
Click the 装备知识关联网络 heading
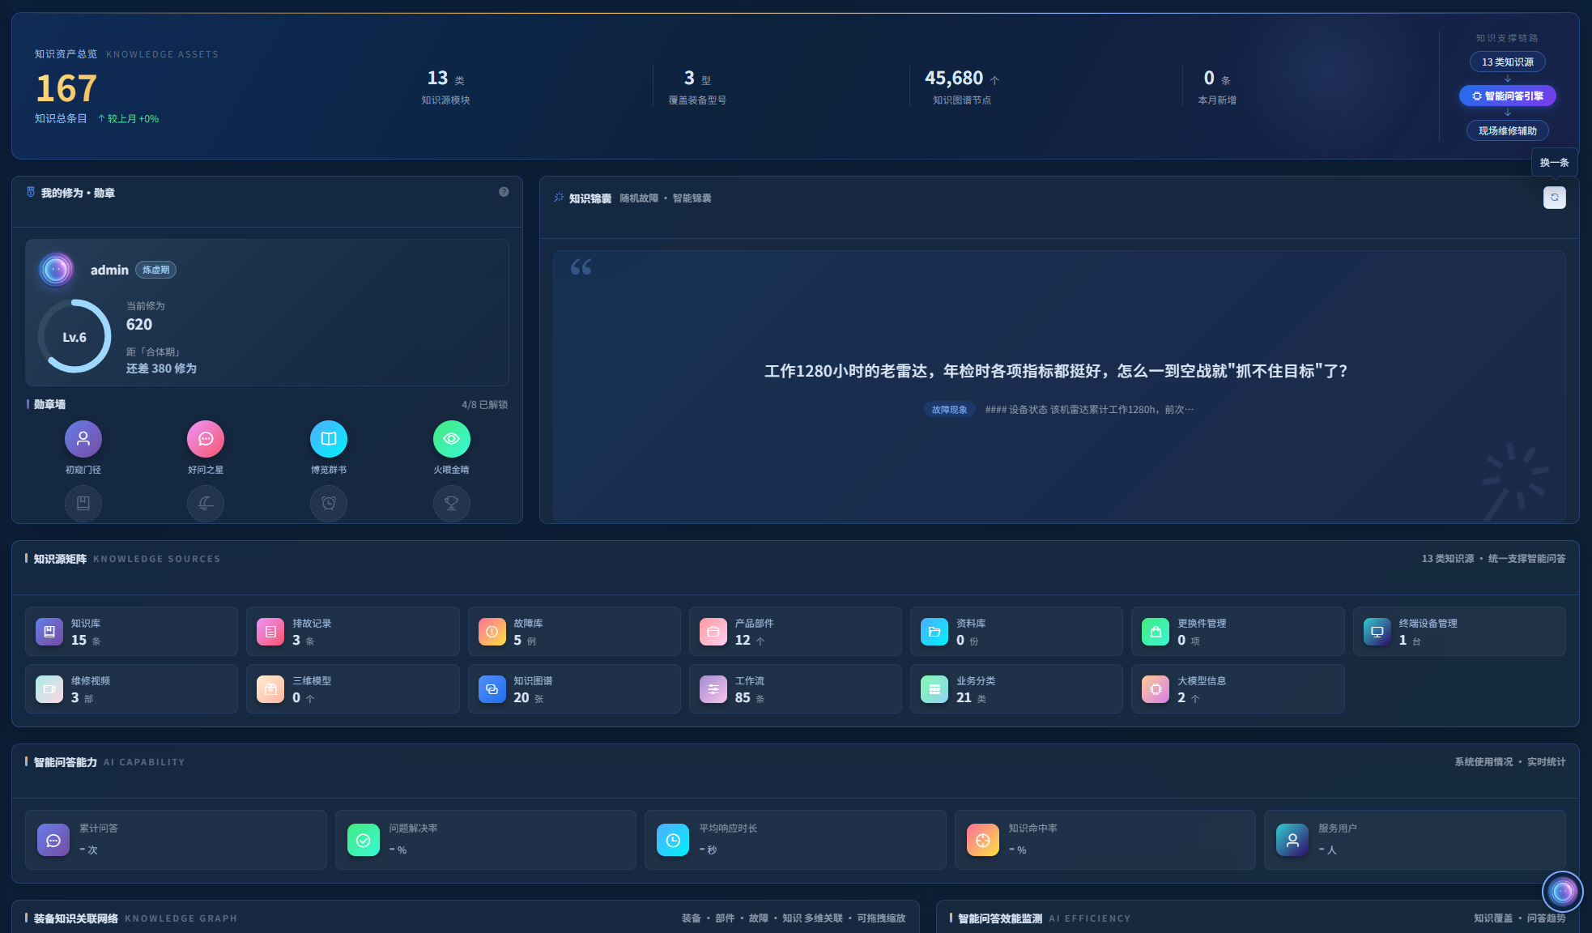pos(76,918)
